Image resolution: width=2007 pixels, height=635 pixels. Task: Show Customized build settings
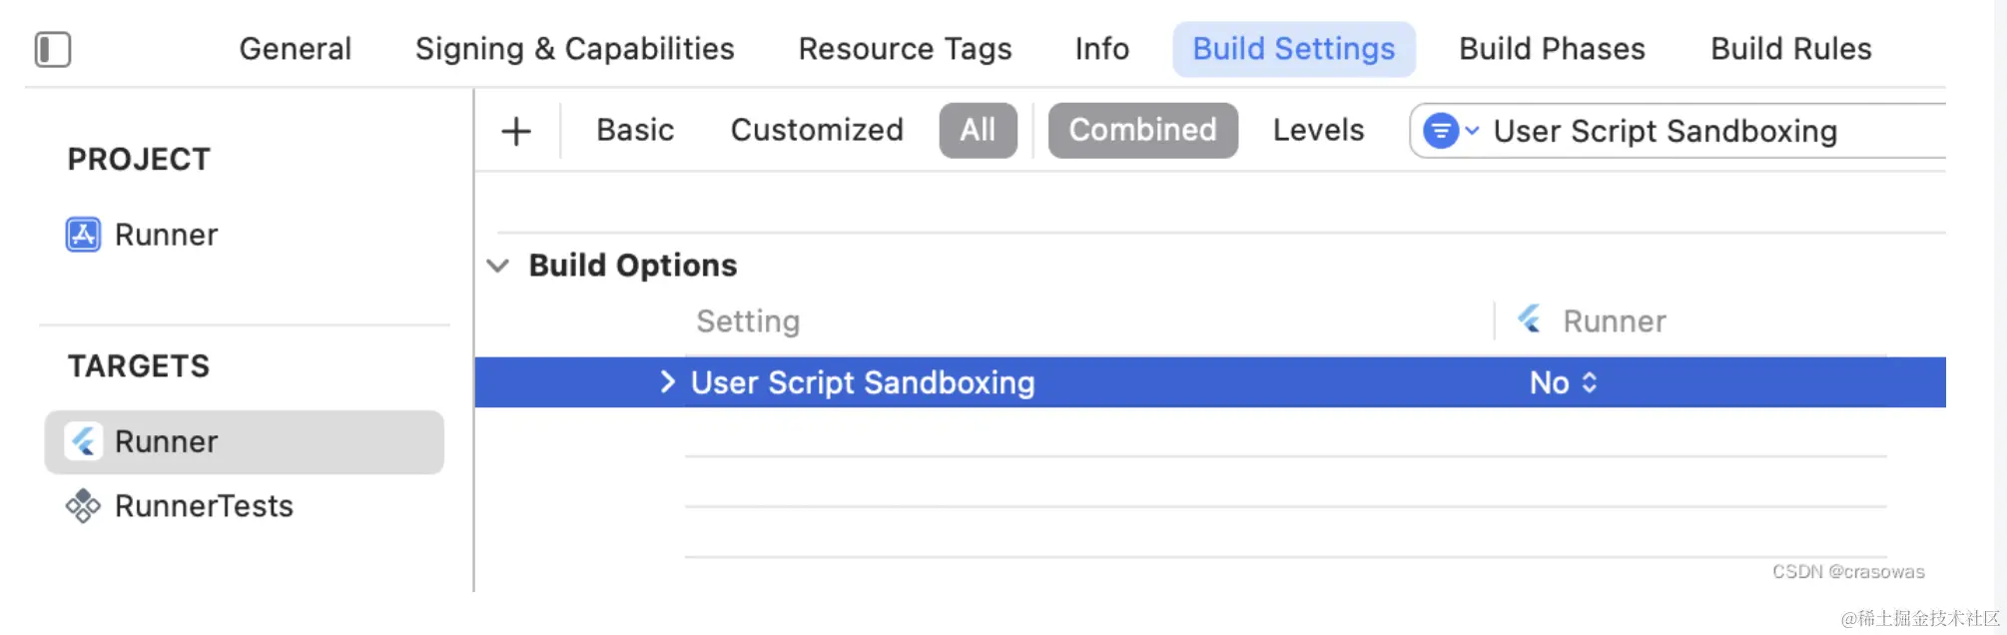pos(817,131)
